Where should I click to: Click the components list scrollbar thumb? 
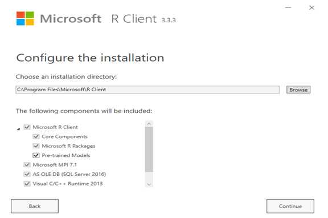(149, 150)
